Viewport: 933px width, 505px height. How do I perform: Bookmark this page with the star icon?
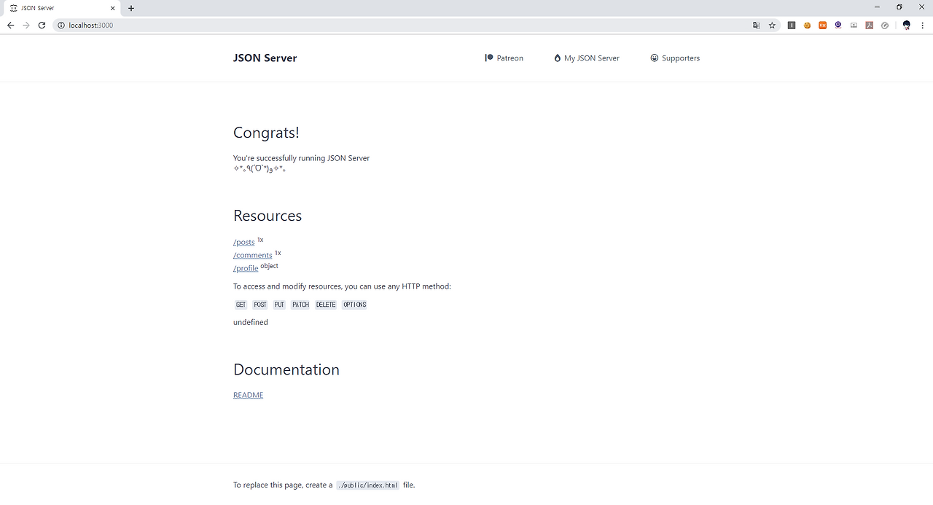[772, 25]
